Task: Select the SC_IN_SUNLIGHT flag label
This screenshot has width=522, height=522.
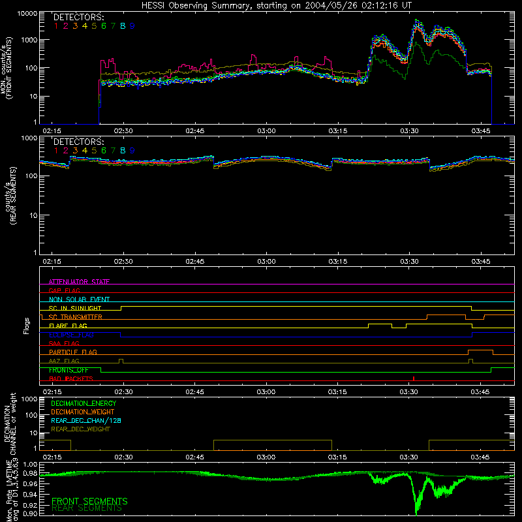Action: [x=75, y=308]
